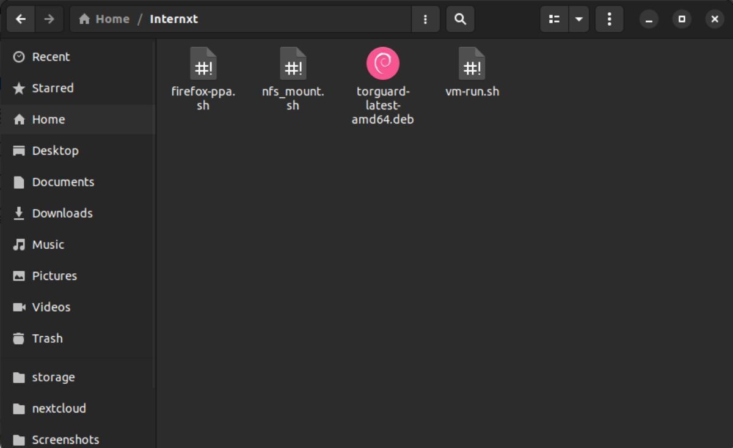Open the main hamburger menu
The image size is (733, 448).
tap(609, 19)
